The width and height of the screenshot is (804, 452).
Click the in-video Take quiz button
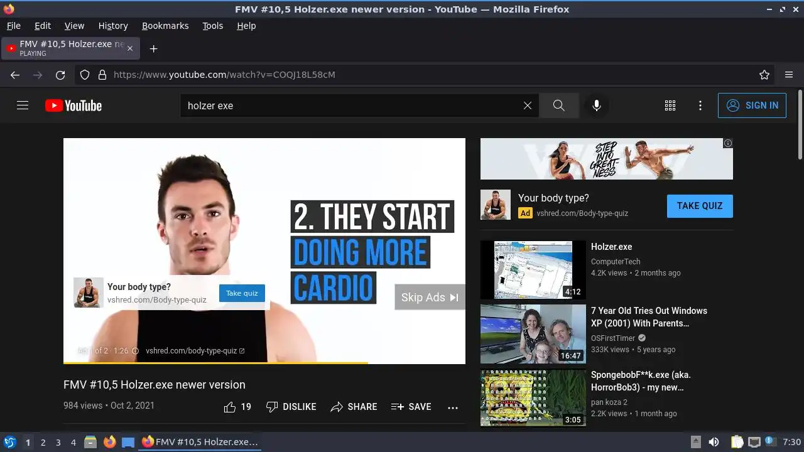tap(242, 293)
